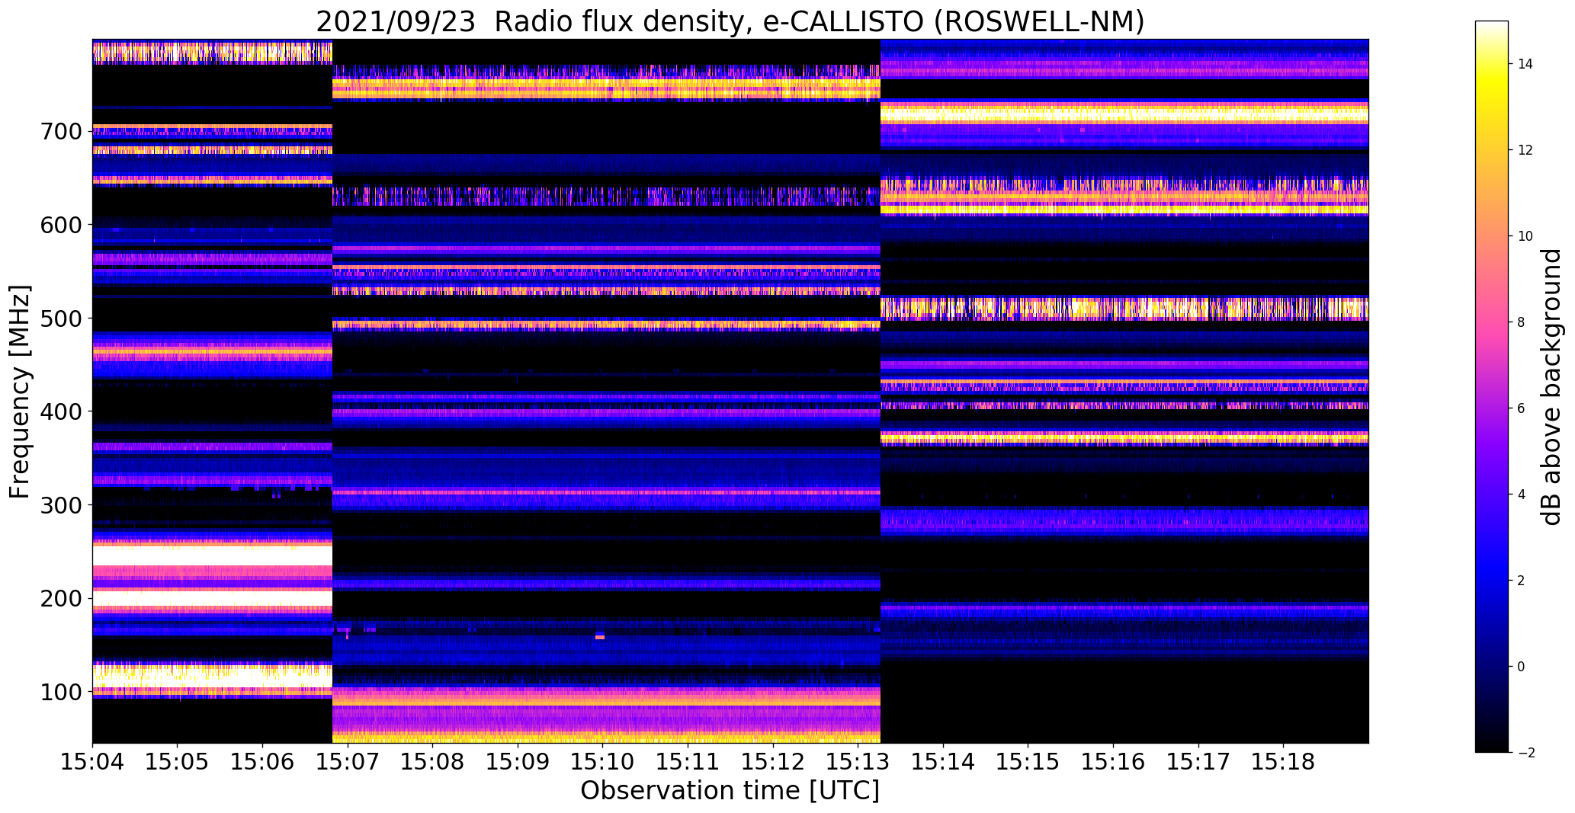
Task: Click the 'Frequency [MHz]' y-axis label
Action: click(x=20, y=392)
